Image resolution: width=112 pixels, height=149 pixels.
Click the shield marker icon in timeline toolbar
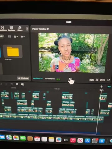[x=17, y=84]
